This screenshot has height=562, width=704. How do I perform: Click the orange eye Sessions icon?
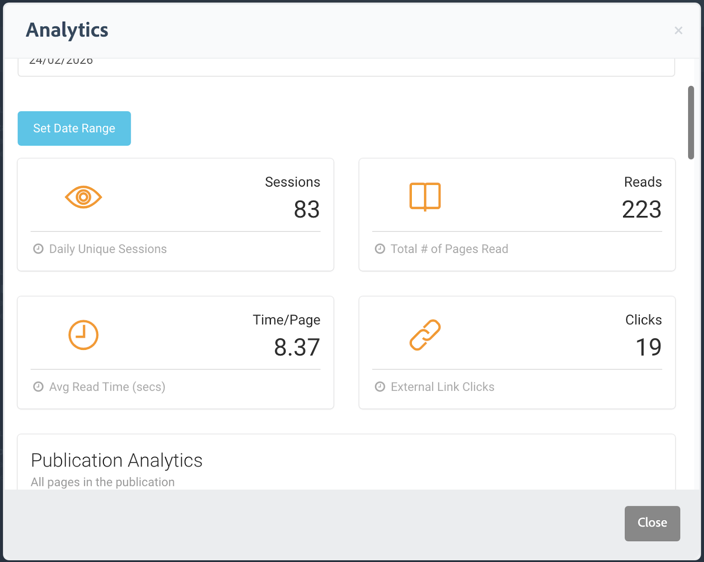point(83,197)
